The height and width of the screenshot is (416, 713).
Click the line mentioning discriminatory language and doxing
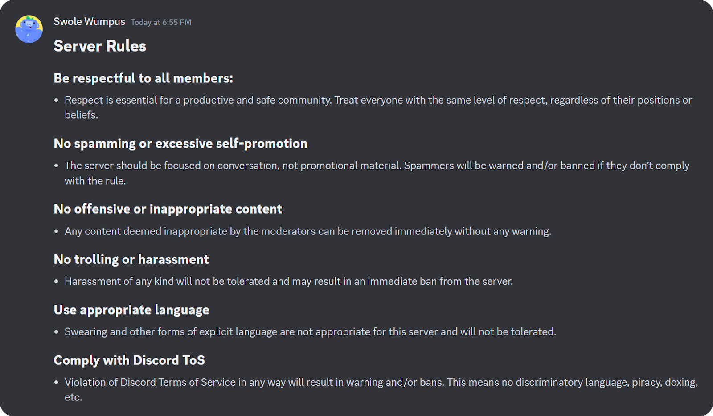tap(381, 382)
